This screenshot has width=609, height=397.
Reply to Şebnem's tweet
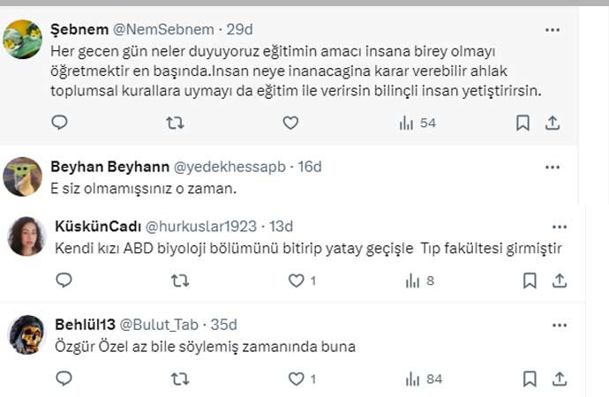pyautogui.click(x=60, y=124)
